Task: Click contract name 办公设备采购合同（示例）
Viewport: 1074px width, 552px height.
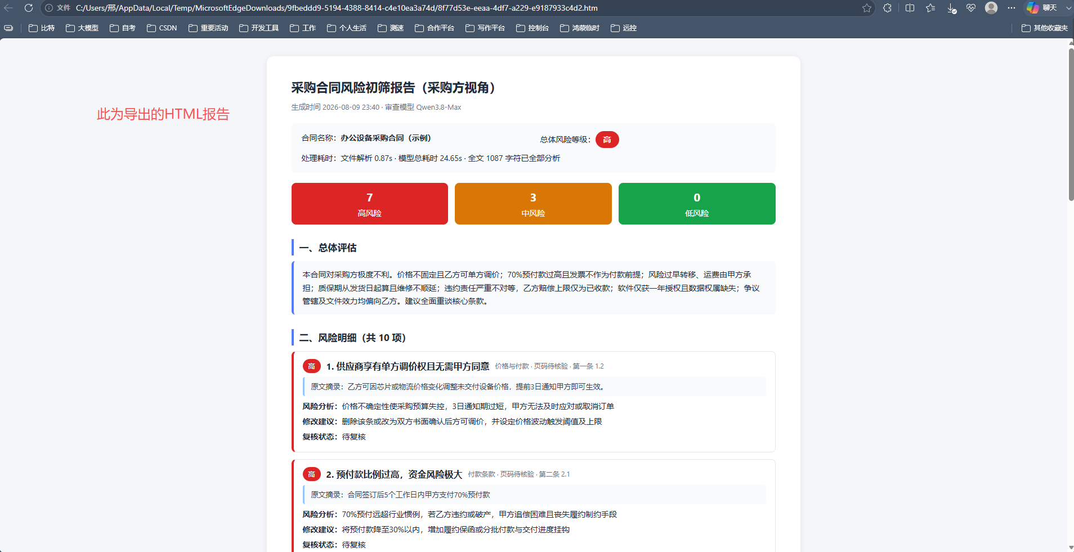Action: click(x=386, y=138)
